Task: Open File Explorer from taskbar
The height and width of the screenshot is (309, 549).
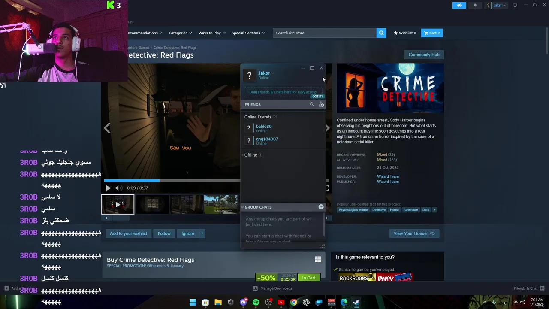Action: tap(218, 302)
